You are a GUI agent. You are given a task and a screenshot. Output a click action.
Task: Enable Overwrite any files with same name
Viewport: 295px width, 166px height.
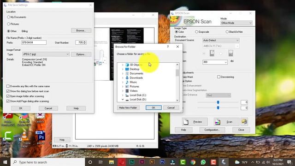[x=8, y=86]
